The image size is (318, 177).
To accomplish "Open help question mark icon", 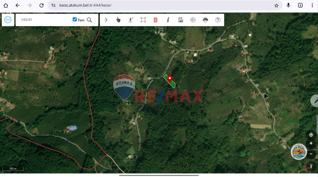I will [218, 20].
